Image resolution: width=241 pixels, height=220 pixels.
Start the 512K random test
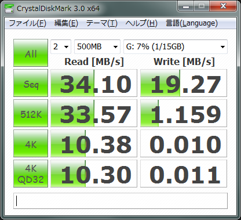[31, 113]
